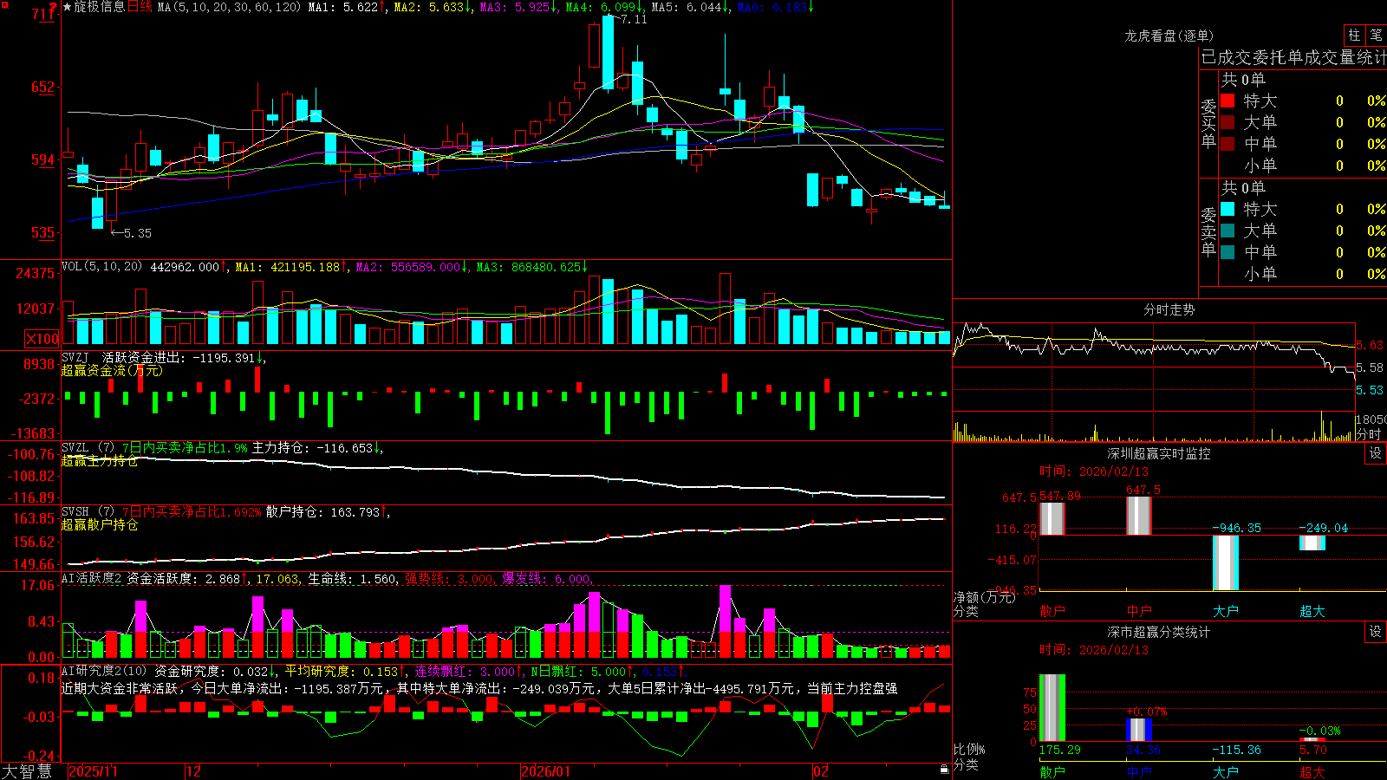1387x780 pixels.
Task: Click the 分时走势 panel title
Action: tap(1169, 309)
